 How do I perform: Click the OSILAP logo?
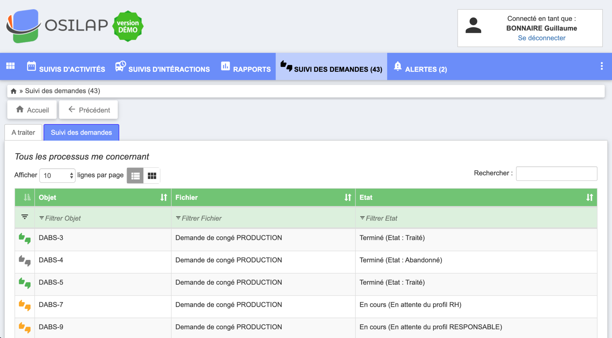tap(57, 26)
